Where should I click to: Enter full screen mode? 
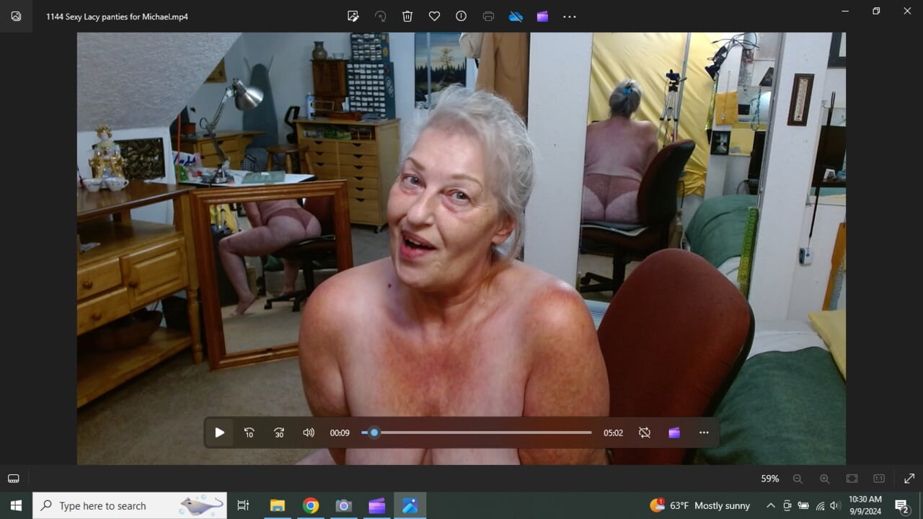click(909, 479)
